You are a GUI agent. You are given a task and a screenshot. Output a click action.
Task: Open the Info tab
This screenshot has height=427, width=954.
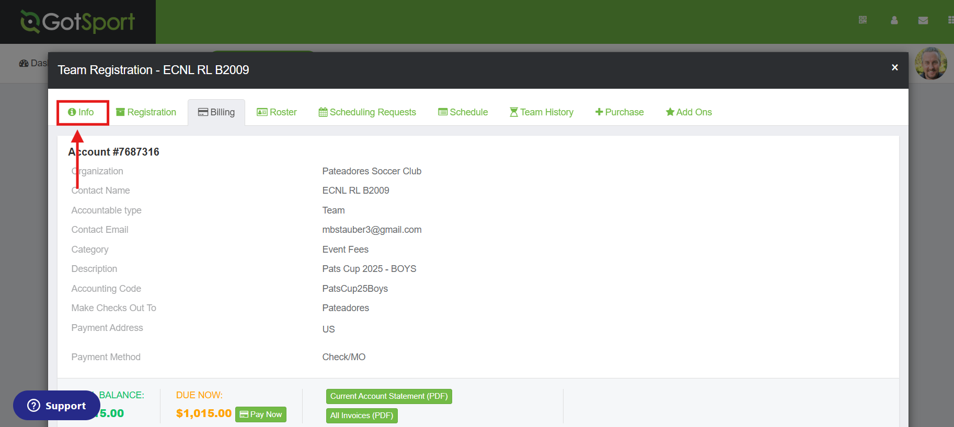(x=81, y=112)
